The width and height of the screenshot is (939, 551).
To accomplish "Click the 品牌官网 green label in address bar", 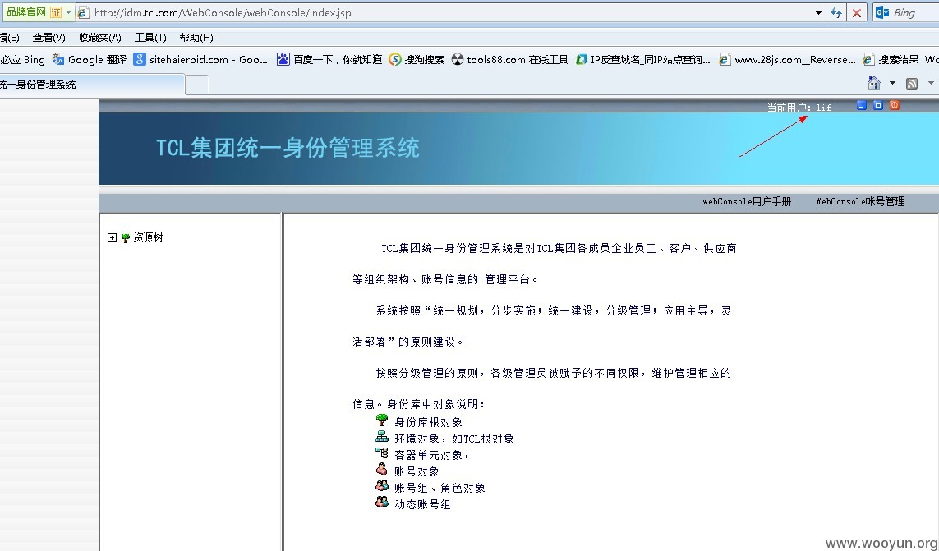I will pos(25,12).
